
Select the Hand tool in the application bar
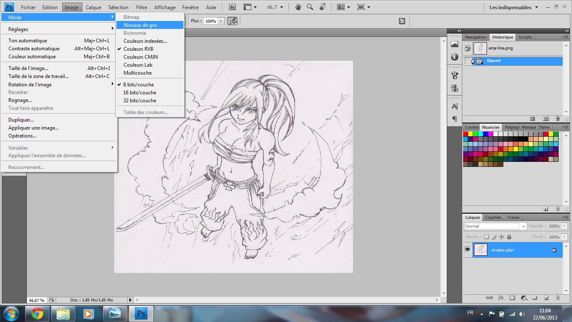point(298,7)
